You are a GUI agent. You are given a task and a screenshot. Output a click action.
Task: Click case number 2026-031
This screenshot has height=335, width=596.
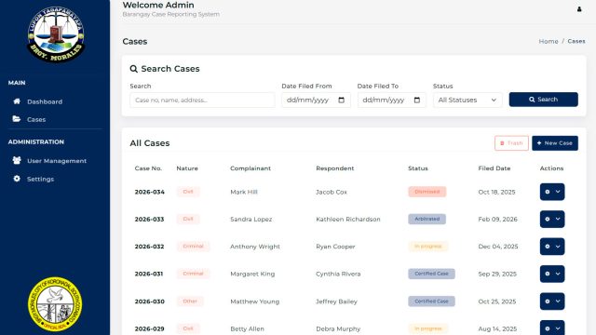149,274
